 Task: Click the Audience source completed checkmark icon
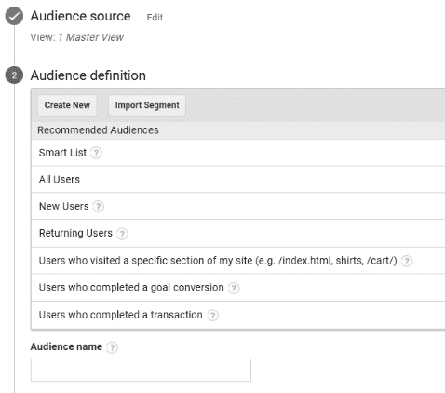[x=14, y=16]
